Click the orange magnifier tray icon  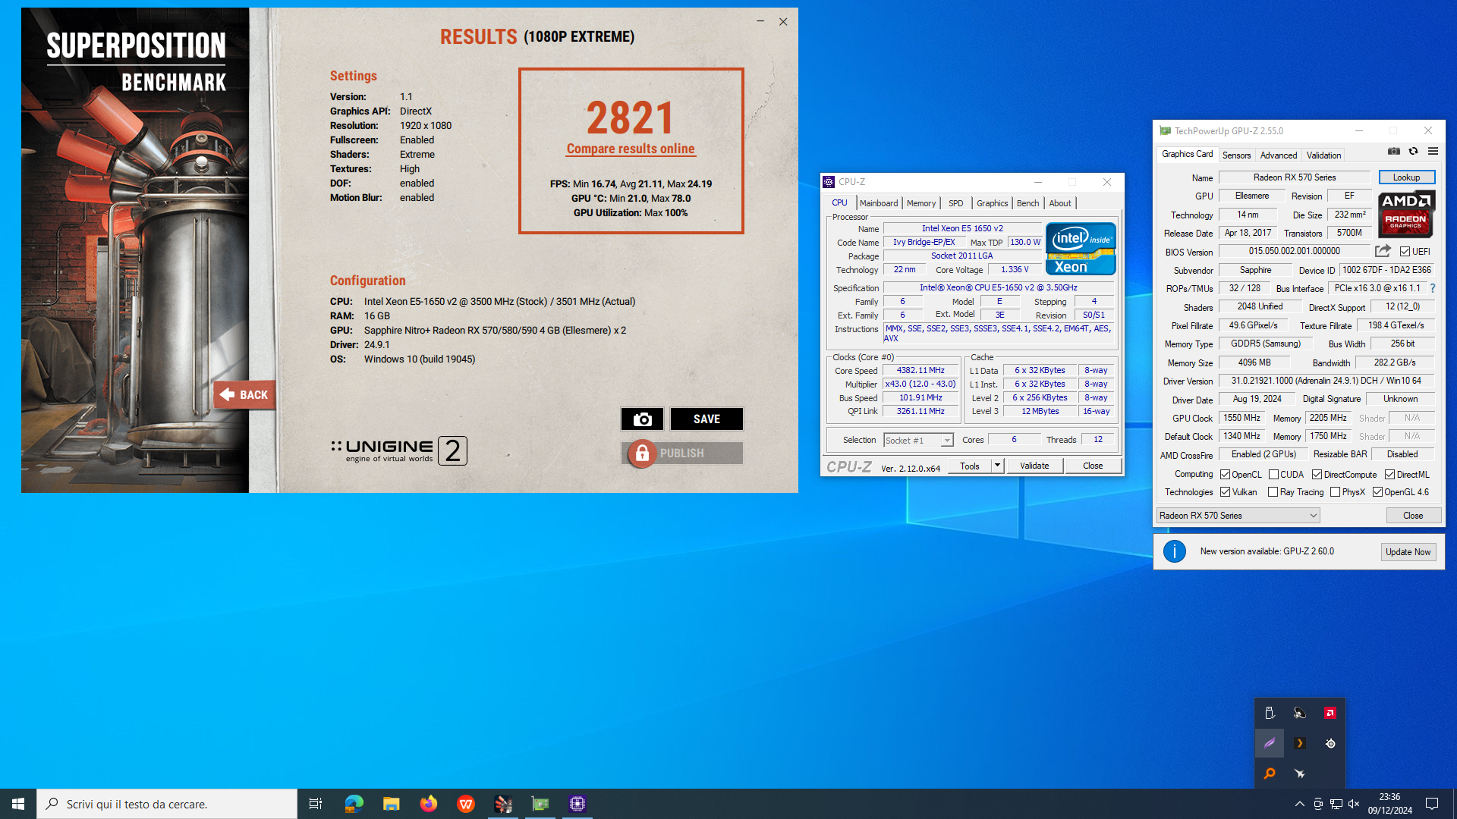coord(1269,773)
